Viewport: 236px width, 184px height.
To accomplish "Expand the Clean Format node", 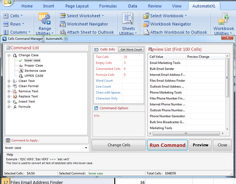I will [x=9, y=86].
